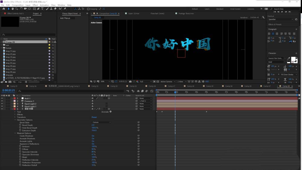This screenshot has height=170, width=302.
Task: Click the Home icon in toolbar
Action: click(x=3, y=9)
